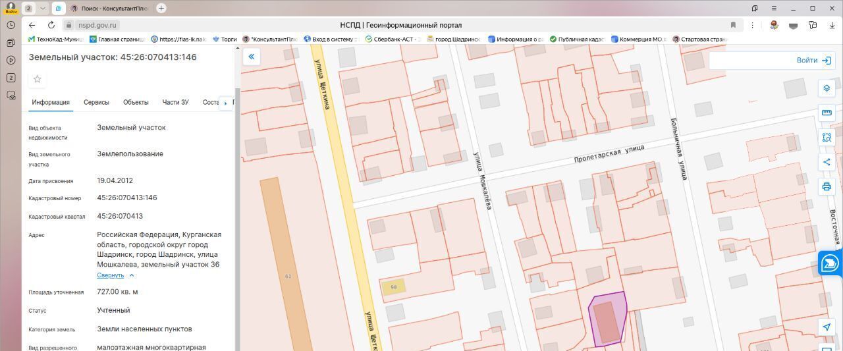Click the my location arrow button
Viewport: 843px width, 351px height.
[x=827, y=327]
